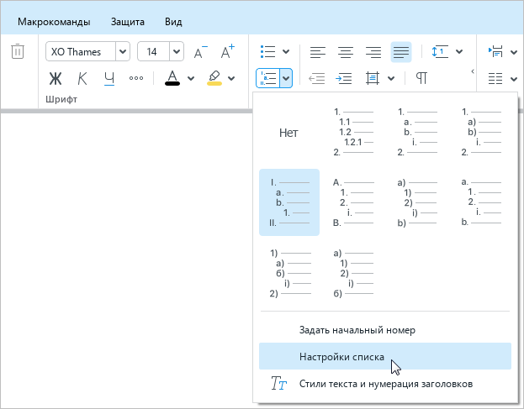Toggle bold formatting (Ж)
This screenshot has height=409, width=524.
(56, 79)
